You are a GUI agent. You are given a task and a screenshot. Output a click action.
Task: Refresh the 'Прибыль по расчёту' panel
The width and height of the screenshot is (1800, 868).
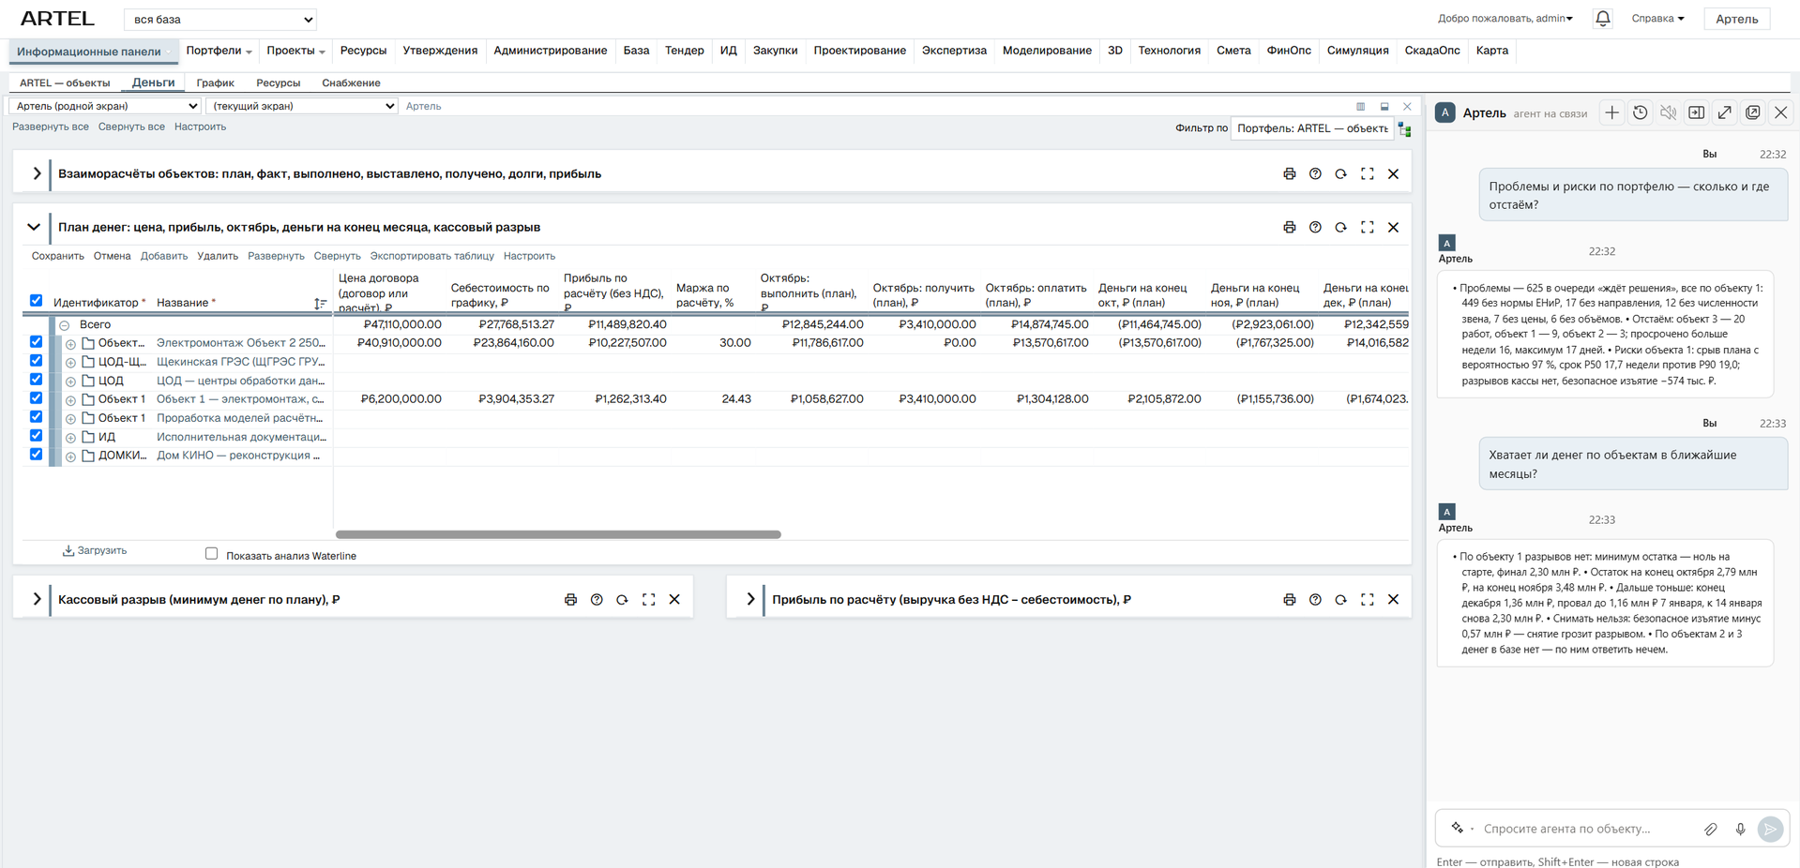click(x=1340, y=600)
